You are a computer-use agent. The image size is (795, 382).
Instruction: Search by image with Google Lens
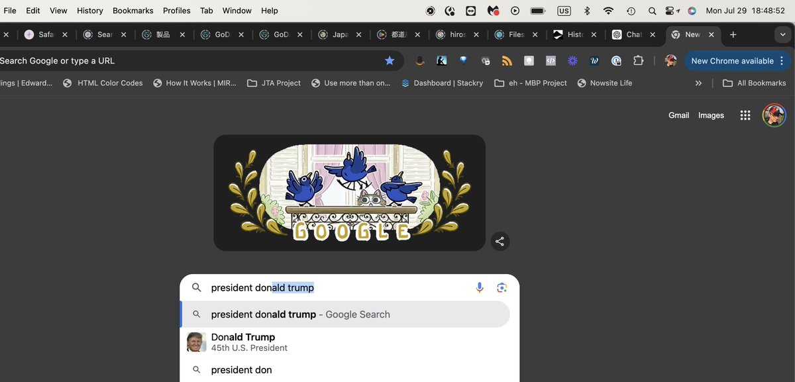(x=502, y=287)
